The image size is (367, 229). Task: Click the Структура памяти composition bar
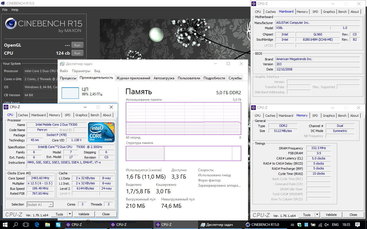[183, 153]
